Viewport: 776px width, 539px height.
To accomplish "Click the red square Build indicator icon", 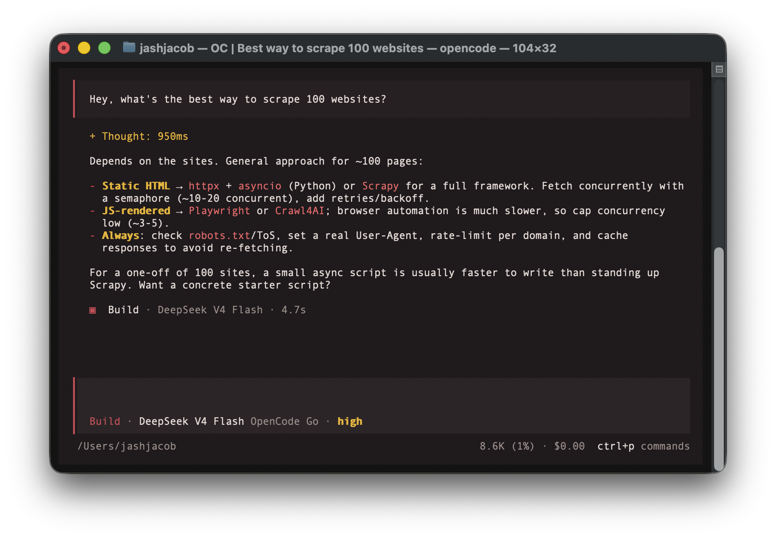I will point(92,310).
